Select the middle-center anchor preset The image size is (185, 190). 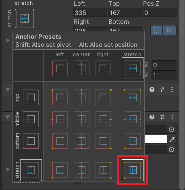point(81,119)
